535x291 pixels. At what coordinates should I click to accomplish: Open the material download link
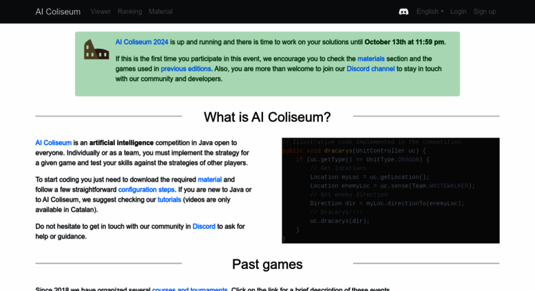pyautogui.click(x=210, y=180)
